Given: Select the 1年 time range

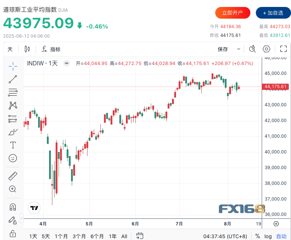Looking at the screenshot, I should 113,236.
